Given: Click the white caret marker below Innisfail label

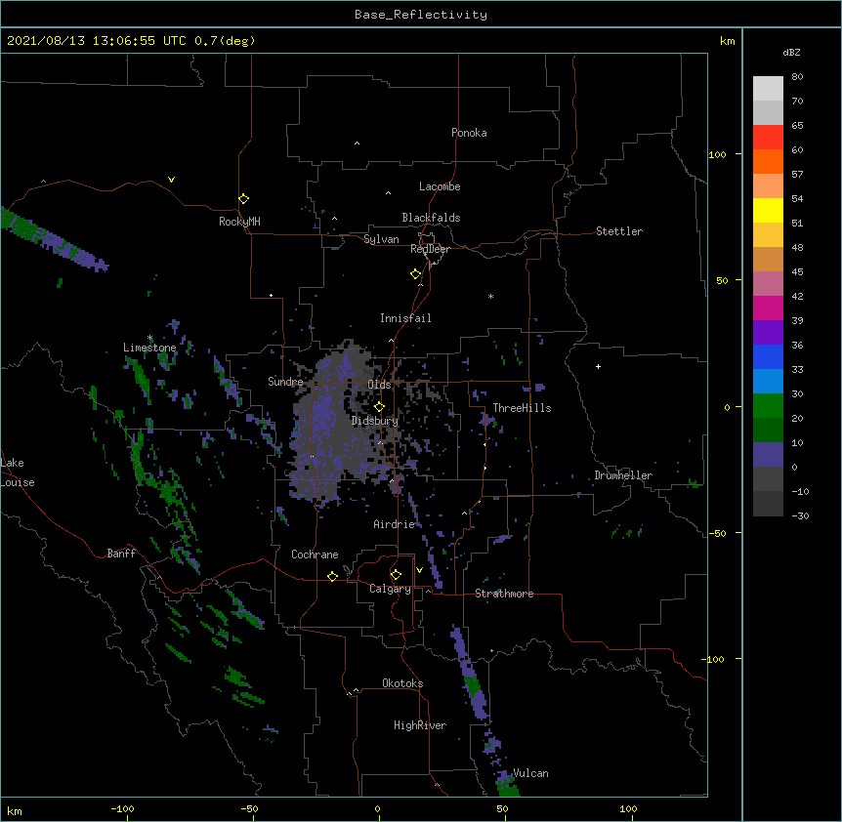Looking at the screenshot, I should tap(391, 340).
